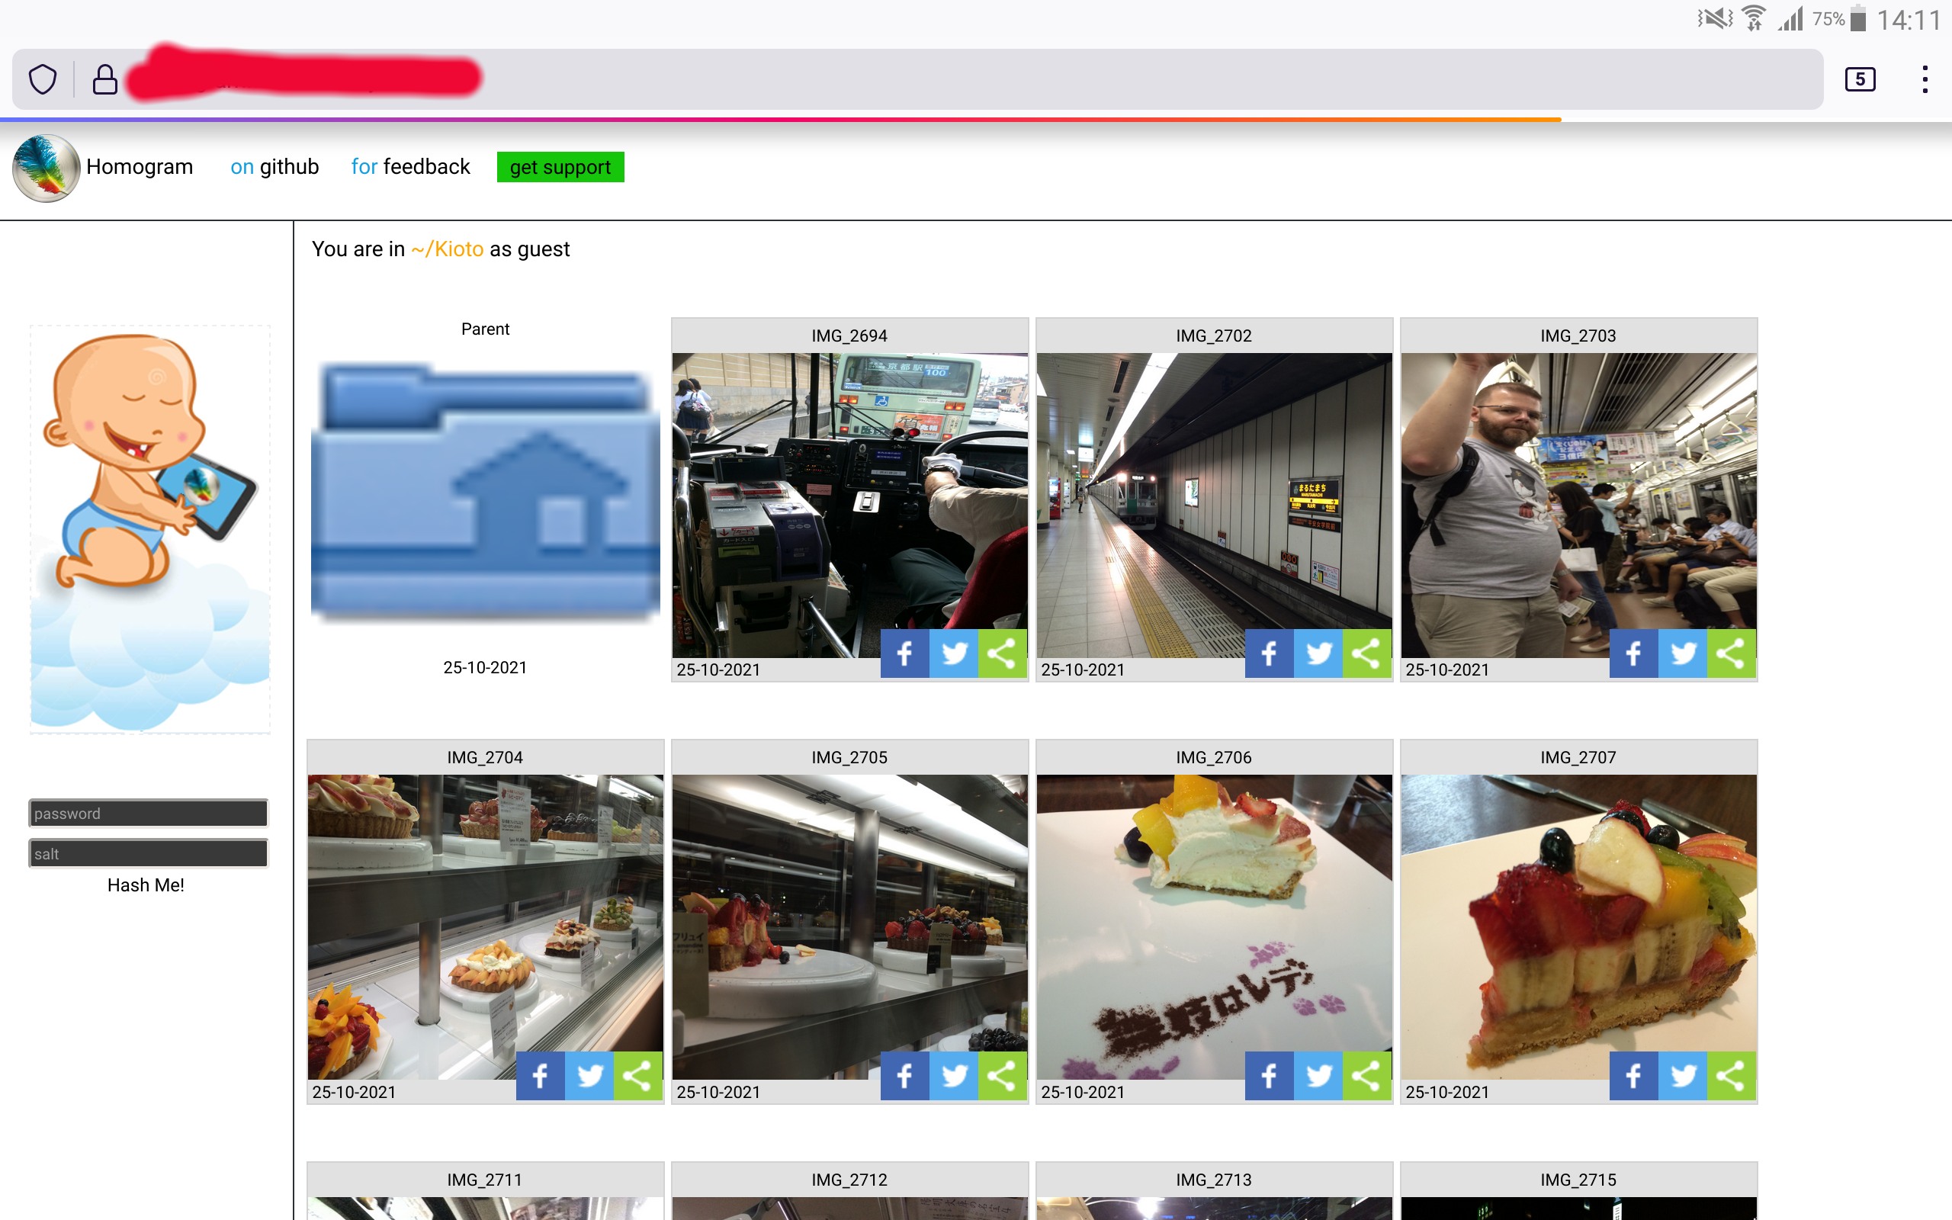Click the Twitter share icon on IMG_2703
This screenshot has width=1952, height=1220.
pos(1682,655)
